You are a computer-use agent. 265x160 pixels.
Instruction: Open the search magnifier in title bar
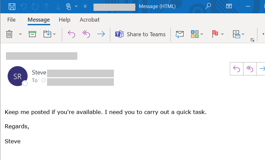tap(208, 6)
